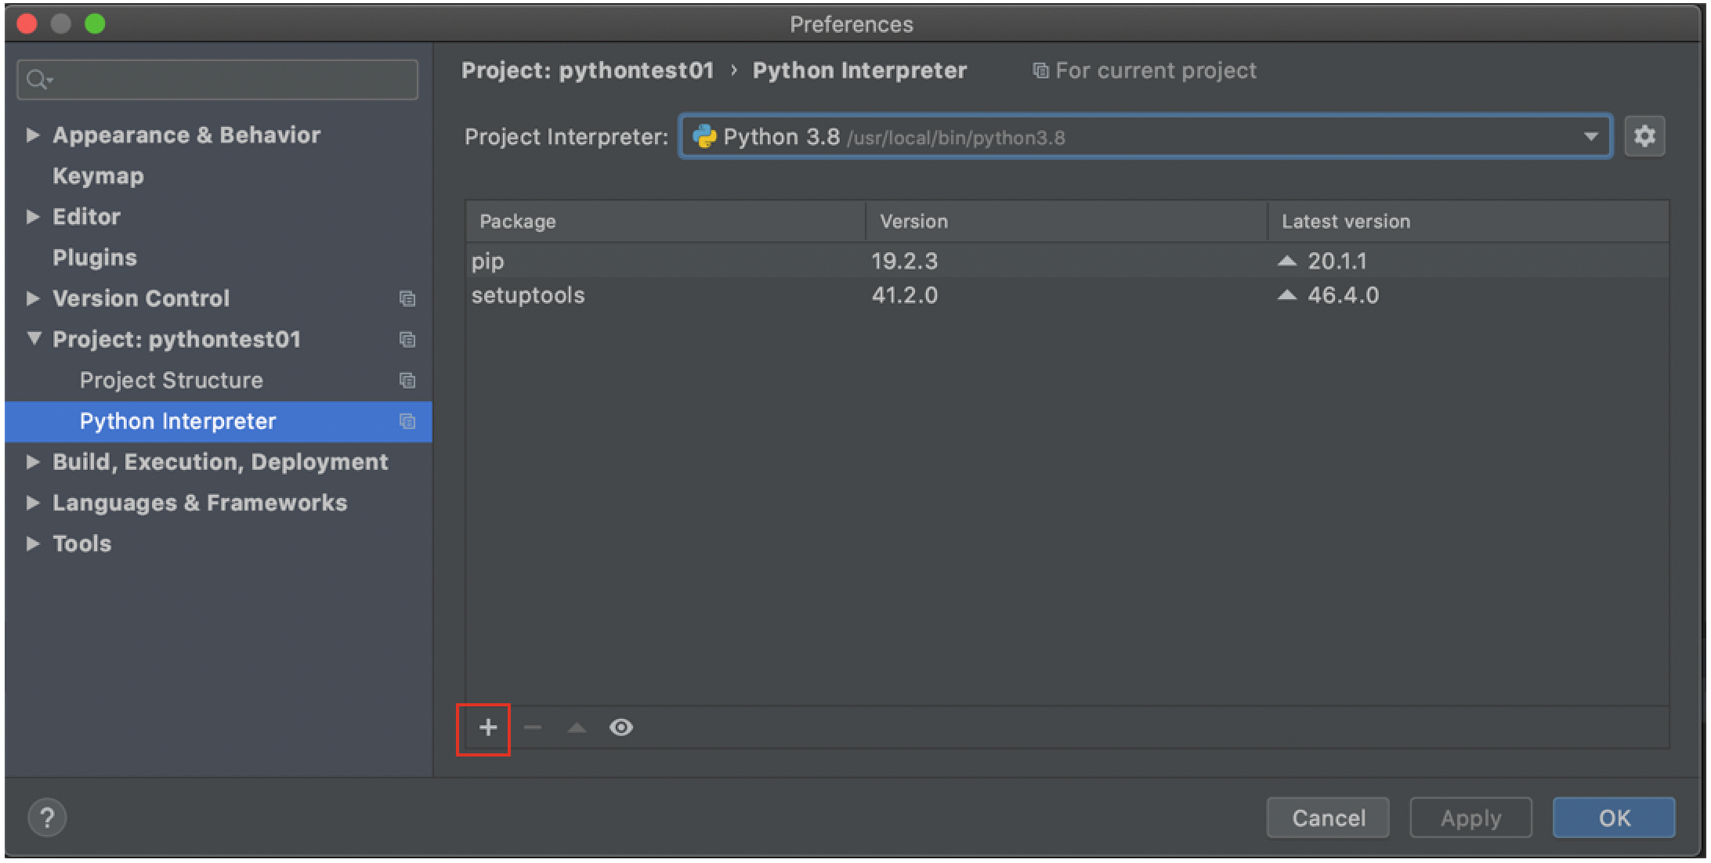Click the icon before For current project
Screen dimensions: 1711x863
point(1040,70)
